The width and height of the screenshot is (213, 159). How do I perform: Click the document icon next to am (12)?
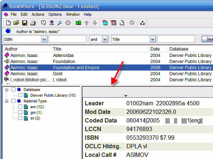(26, 107)
